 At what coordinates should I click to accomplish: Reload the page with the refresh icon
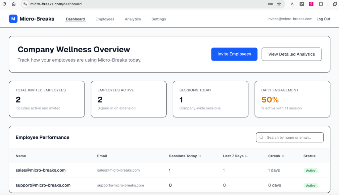pyautogui.click(x=4, y=4)
